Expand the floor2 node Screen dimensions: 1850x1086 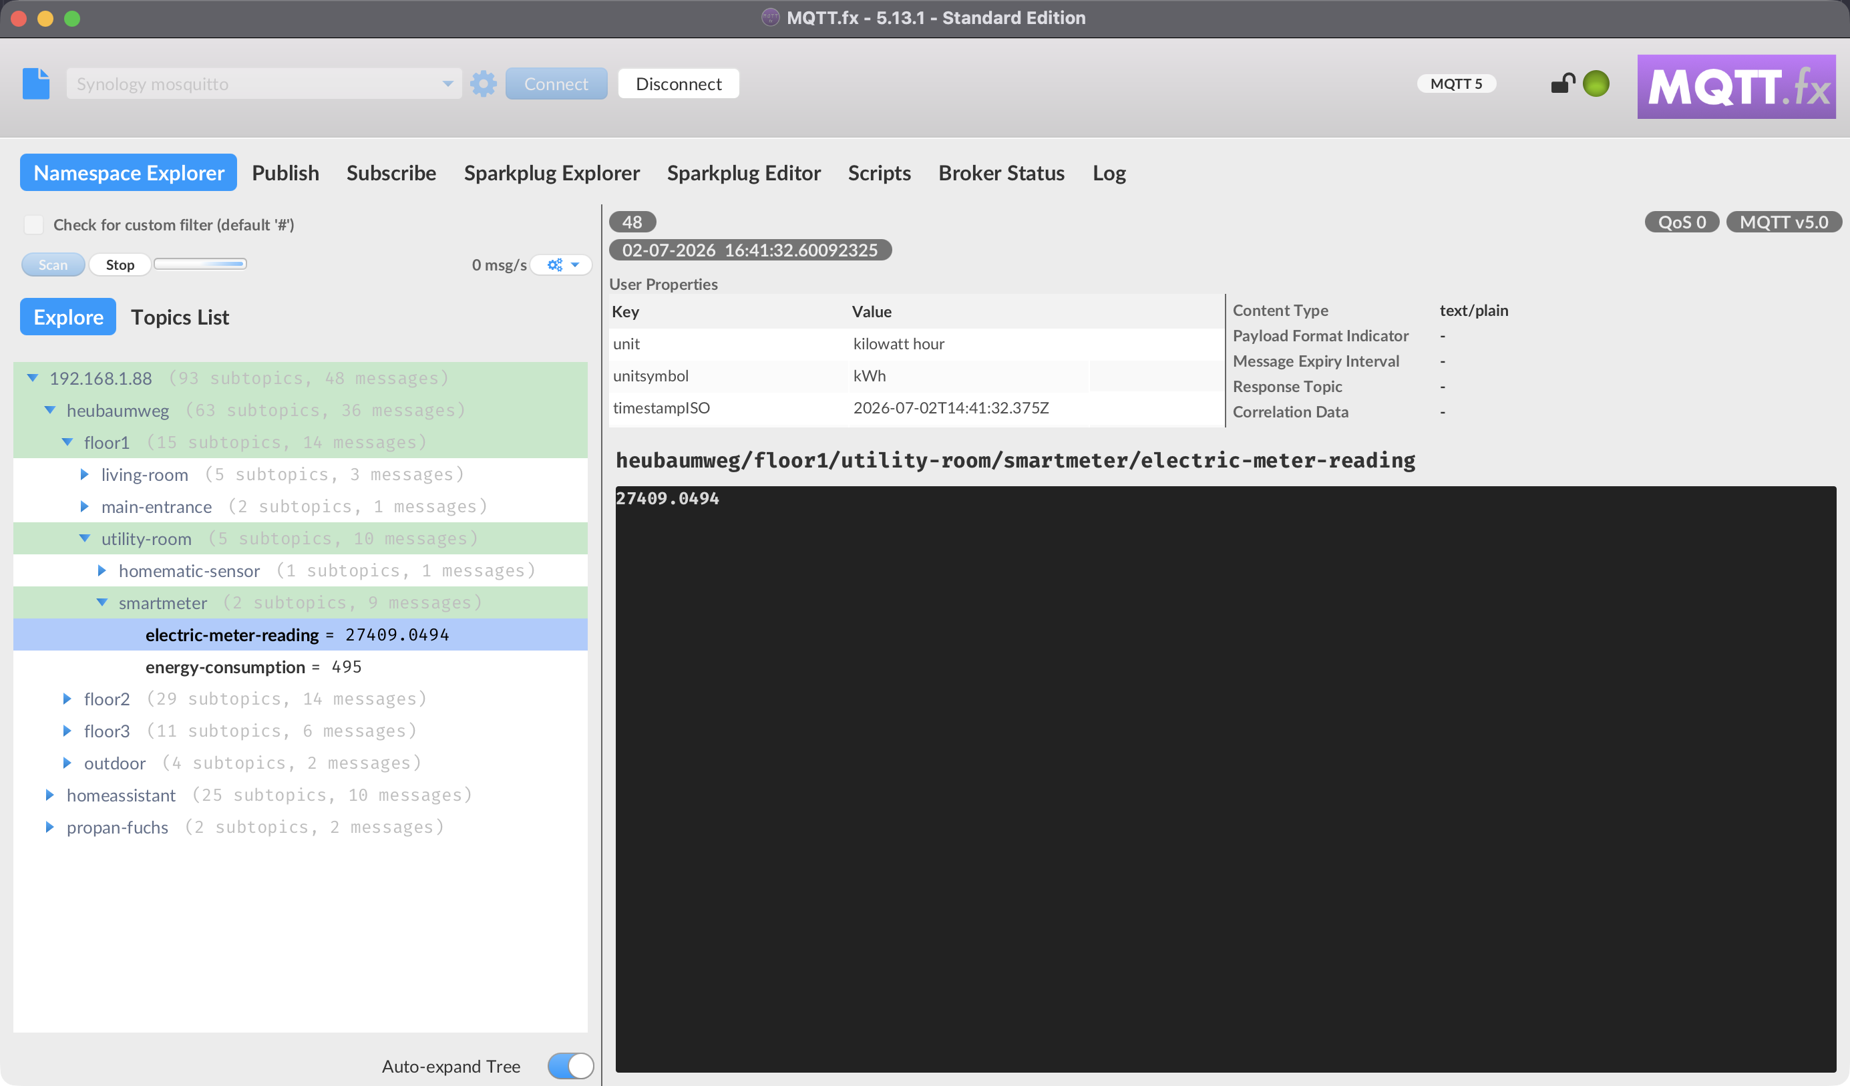point(67,699)
